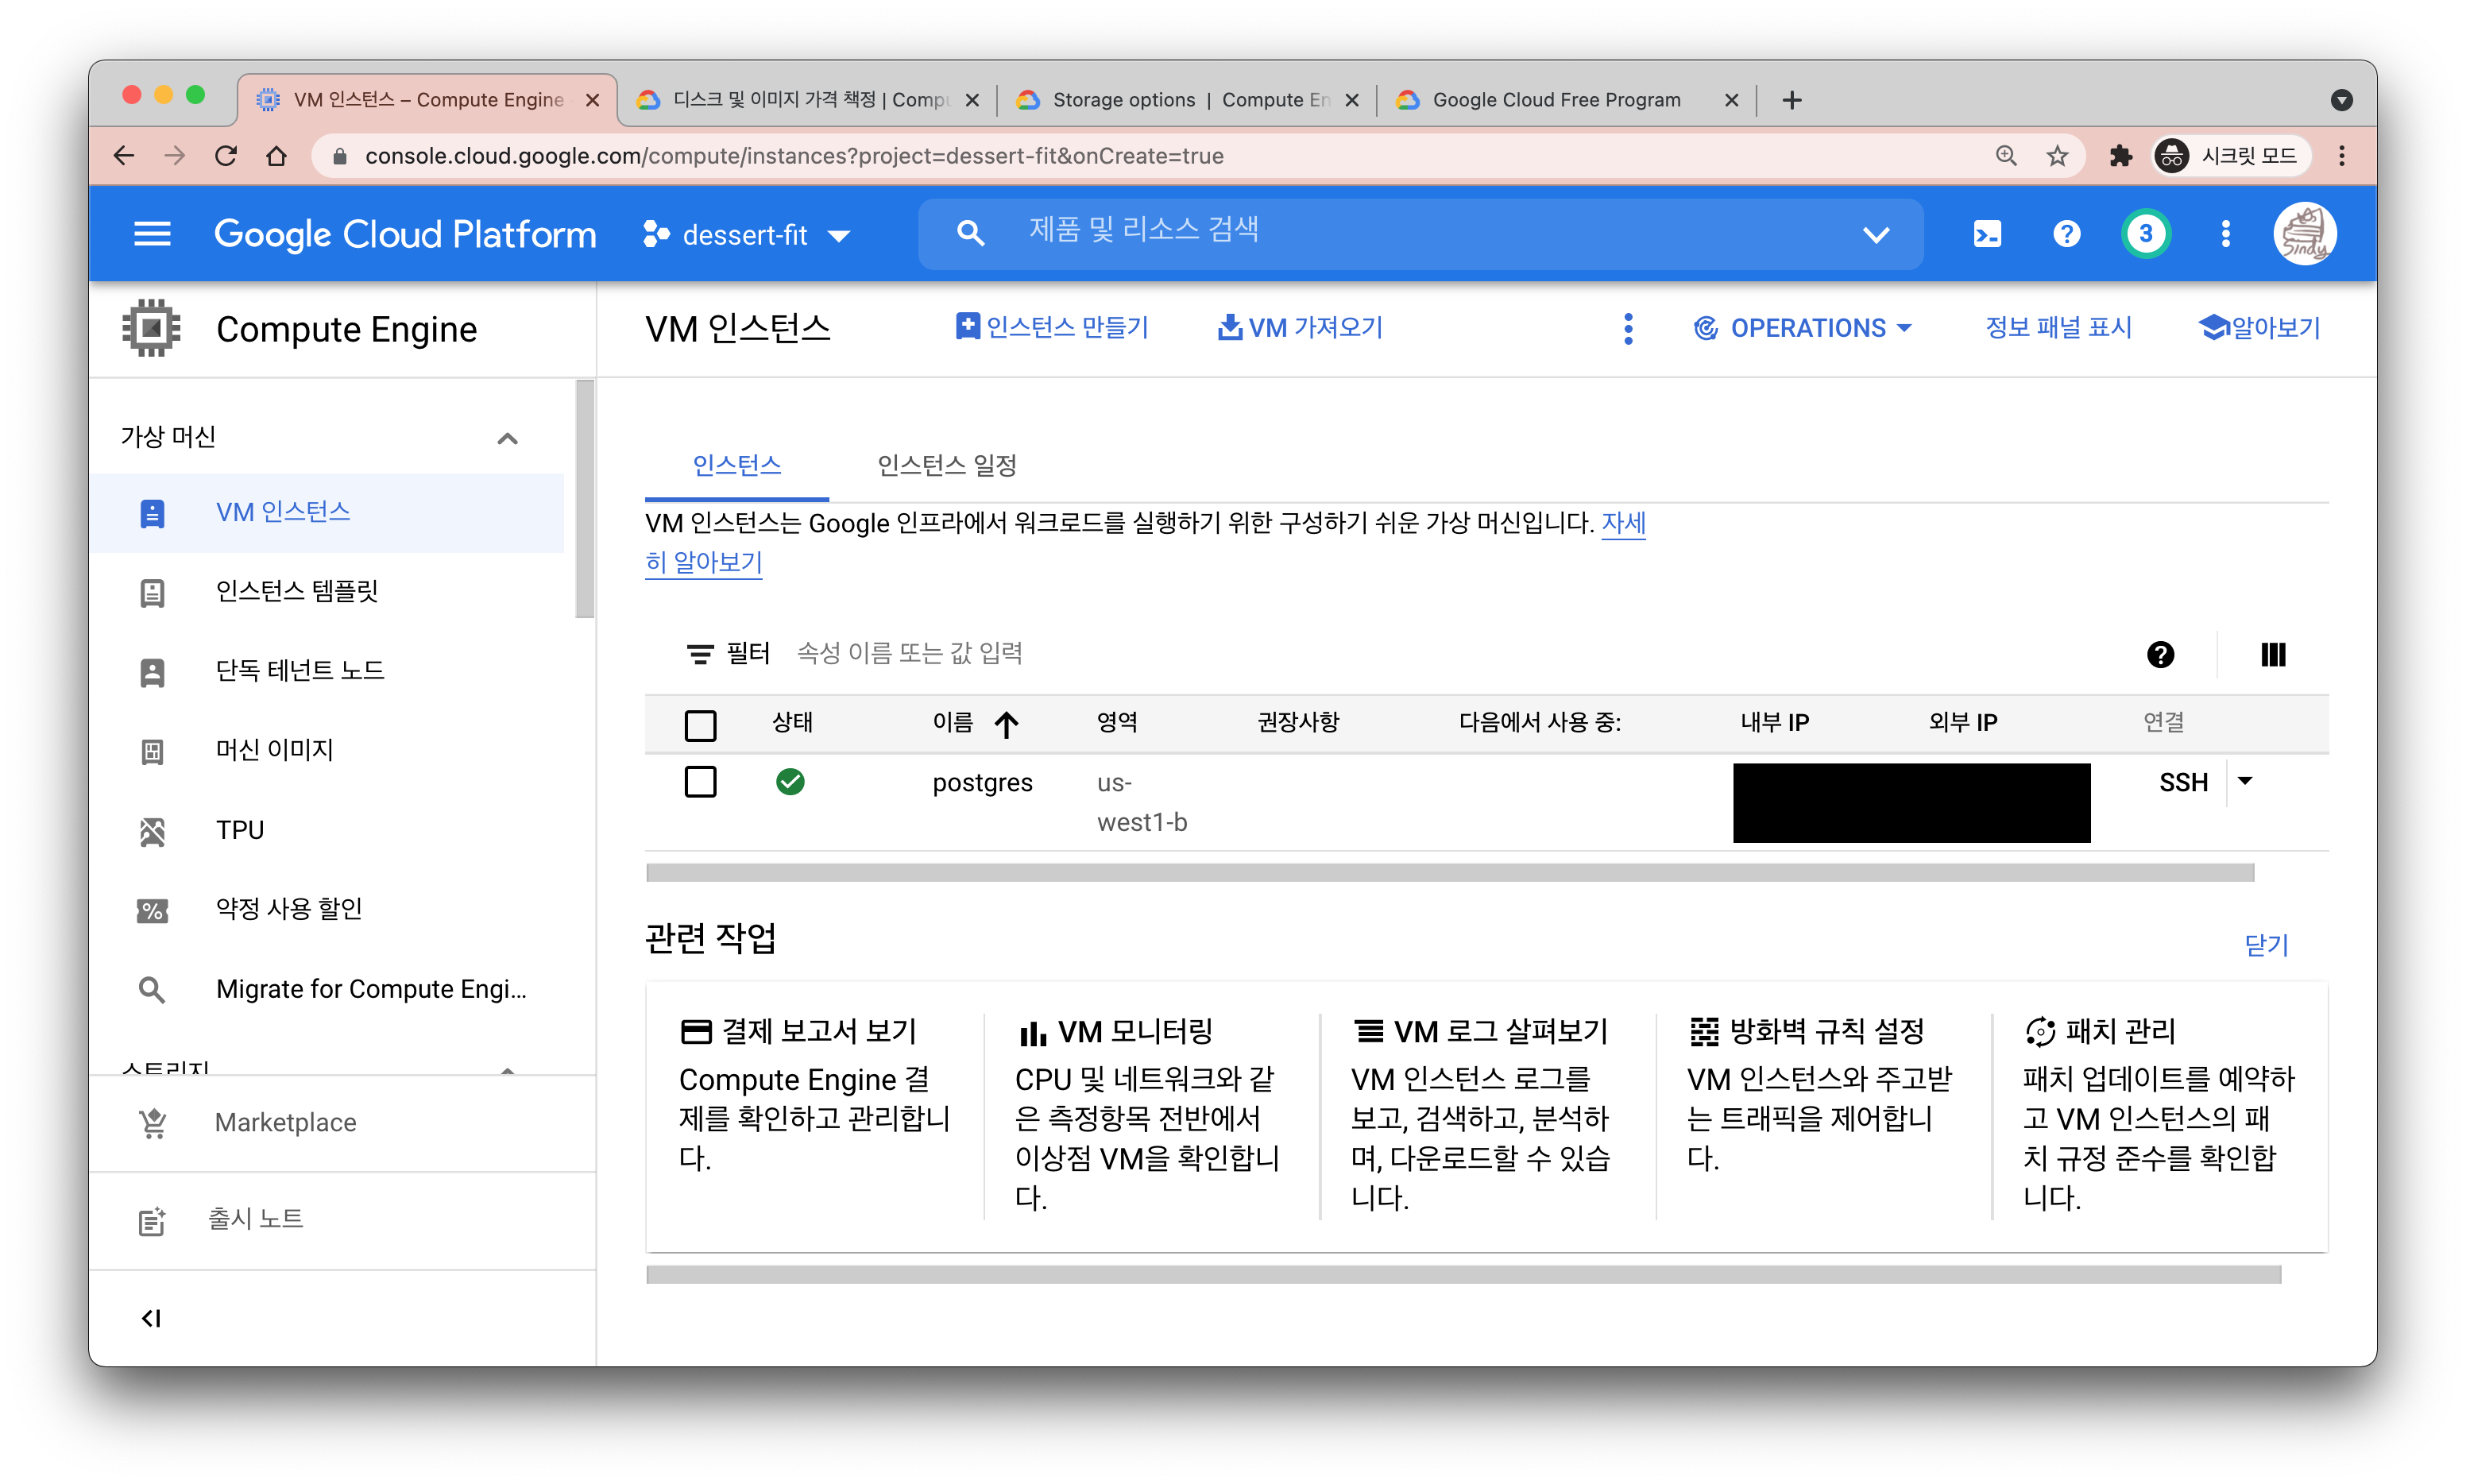2466x1484 pixels.
Task: Open the OPERATIONS dropdown
Action: 1802,328
